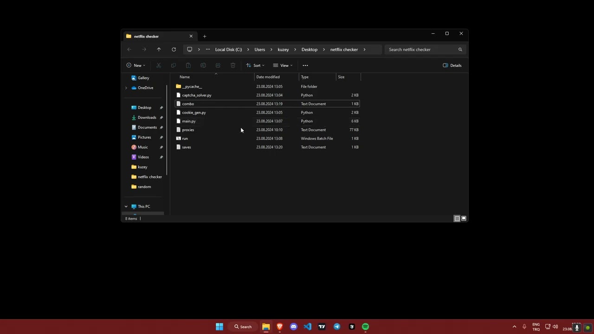The height and width of the screenshot is (334, 594).
Task: Open Pictures quick access item
Action: (144, 137)
